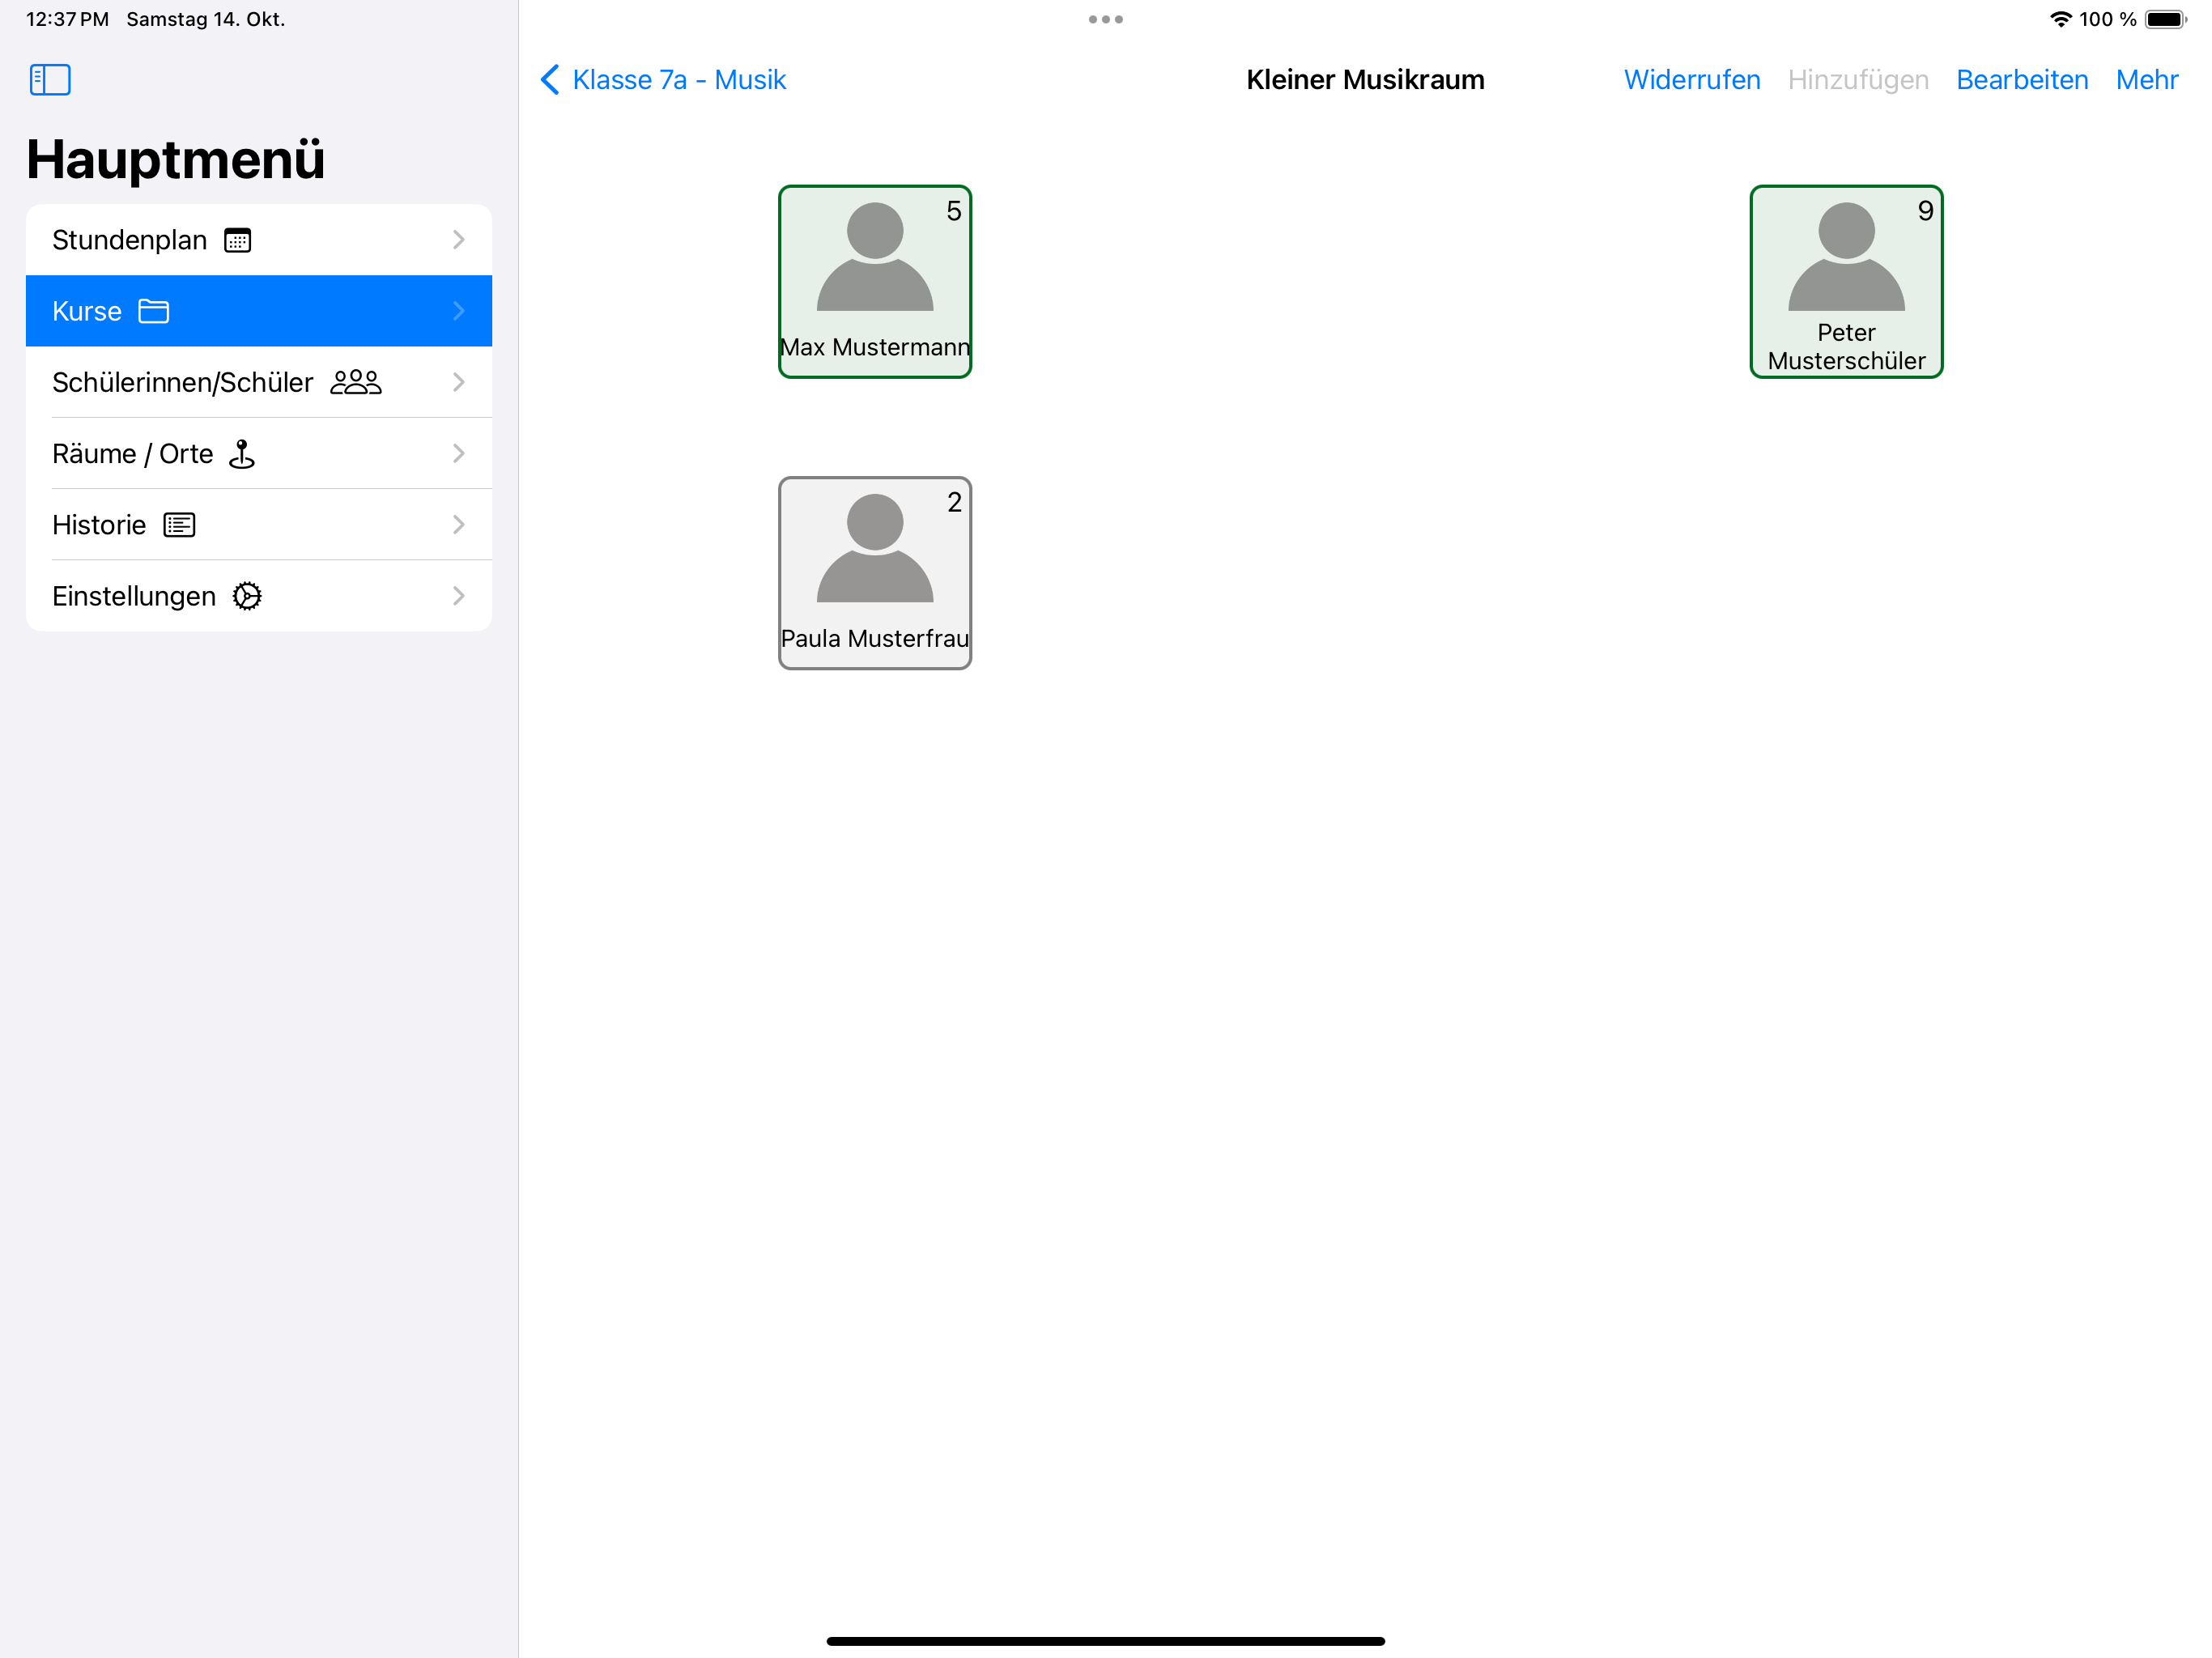2212x1658 pixels.
Task: Tap the number 5 on Max Mustermann's card
Action: coord(954,211)
